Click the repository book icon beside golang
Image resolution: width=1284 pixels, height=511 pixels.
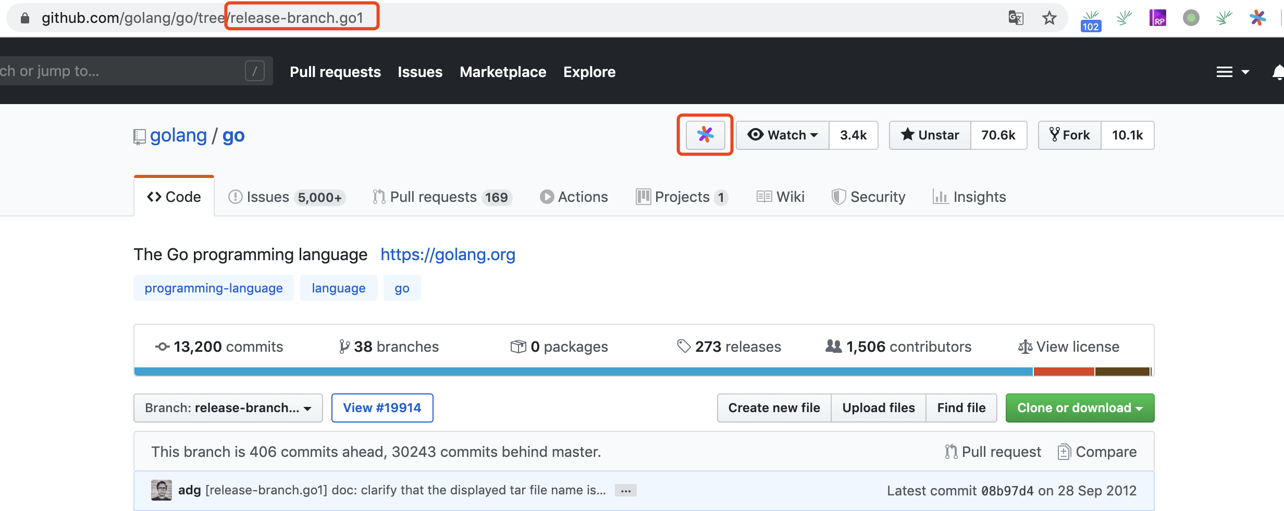click(139, 137)
